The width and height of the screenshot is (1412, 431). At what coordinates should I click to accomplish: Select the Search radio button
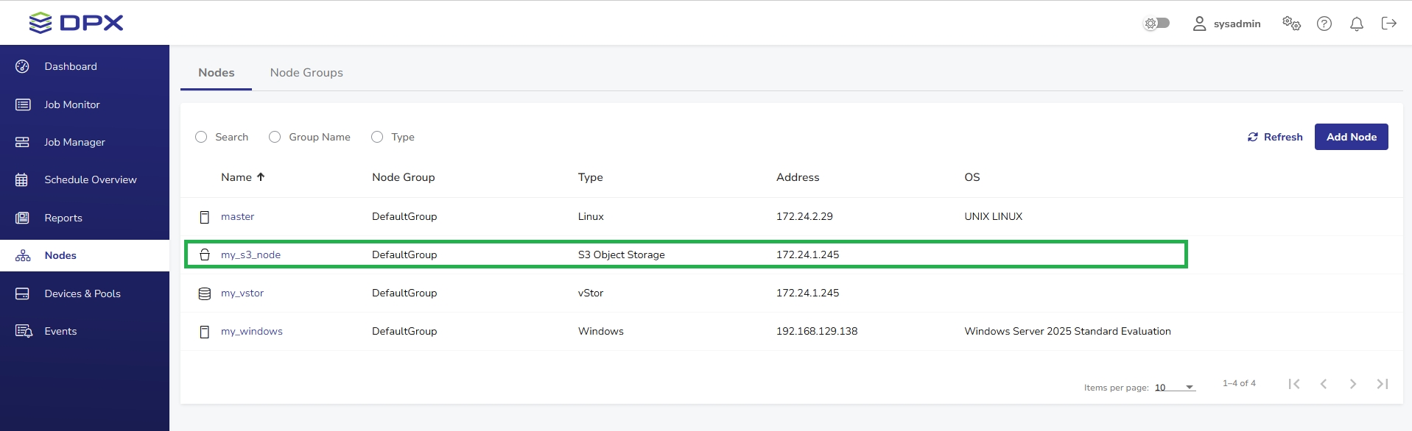click(201, 137)
